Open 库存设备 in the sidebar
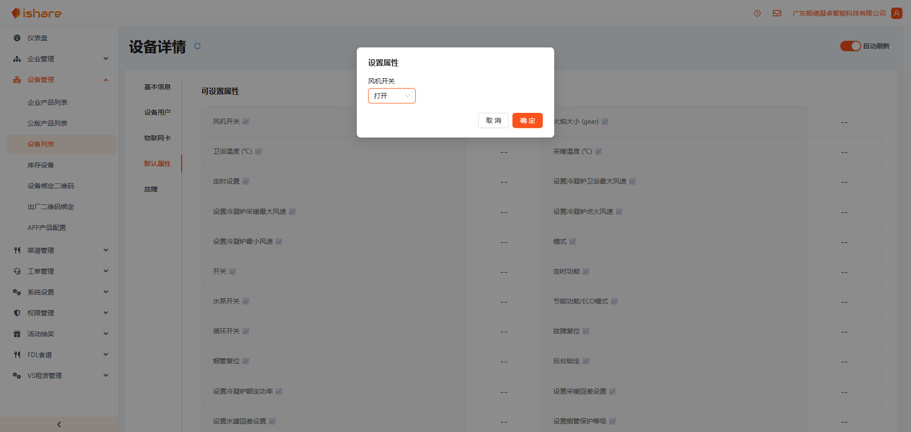 pyautogui.click(x=41, y=165)
